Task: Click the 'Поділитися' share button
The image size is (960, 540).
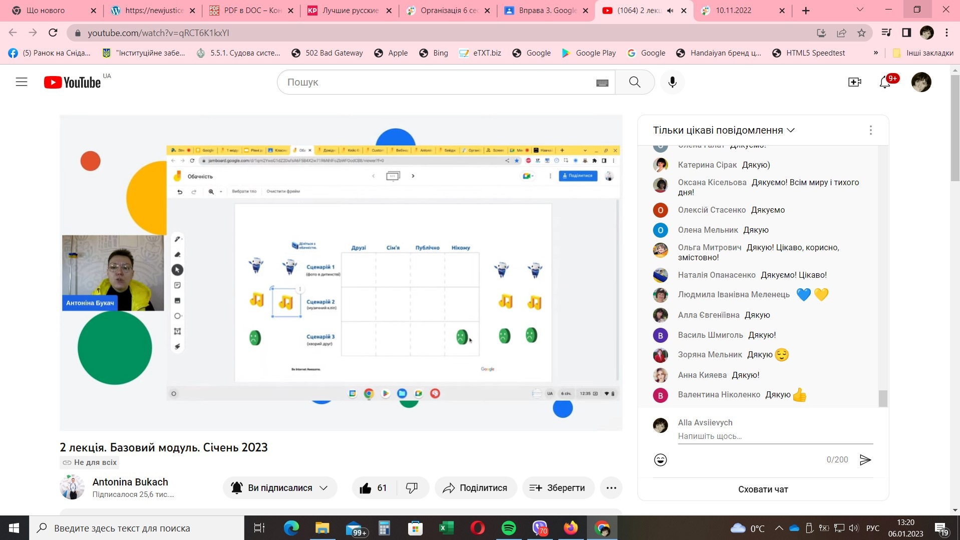Action: coord(475,488)
